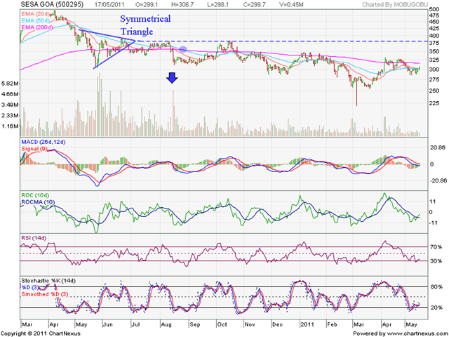The width and height of the screenshot is (449, 337).
Task: Click the blue down arrow above August volume spike
Action: [172, 78]
